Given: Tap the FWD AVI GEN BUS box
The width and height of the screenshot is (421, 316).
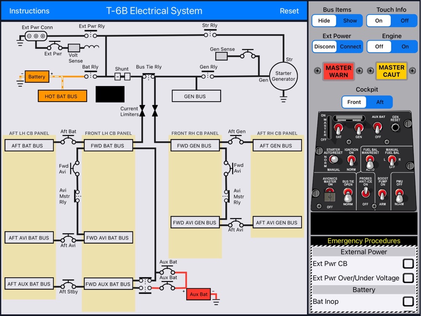Looking at the screenshot, I should 195,222.
